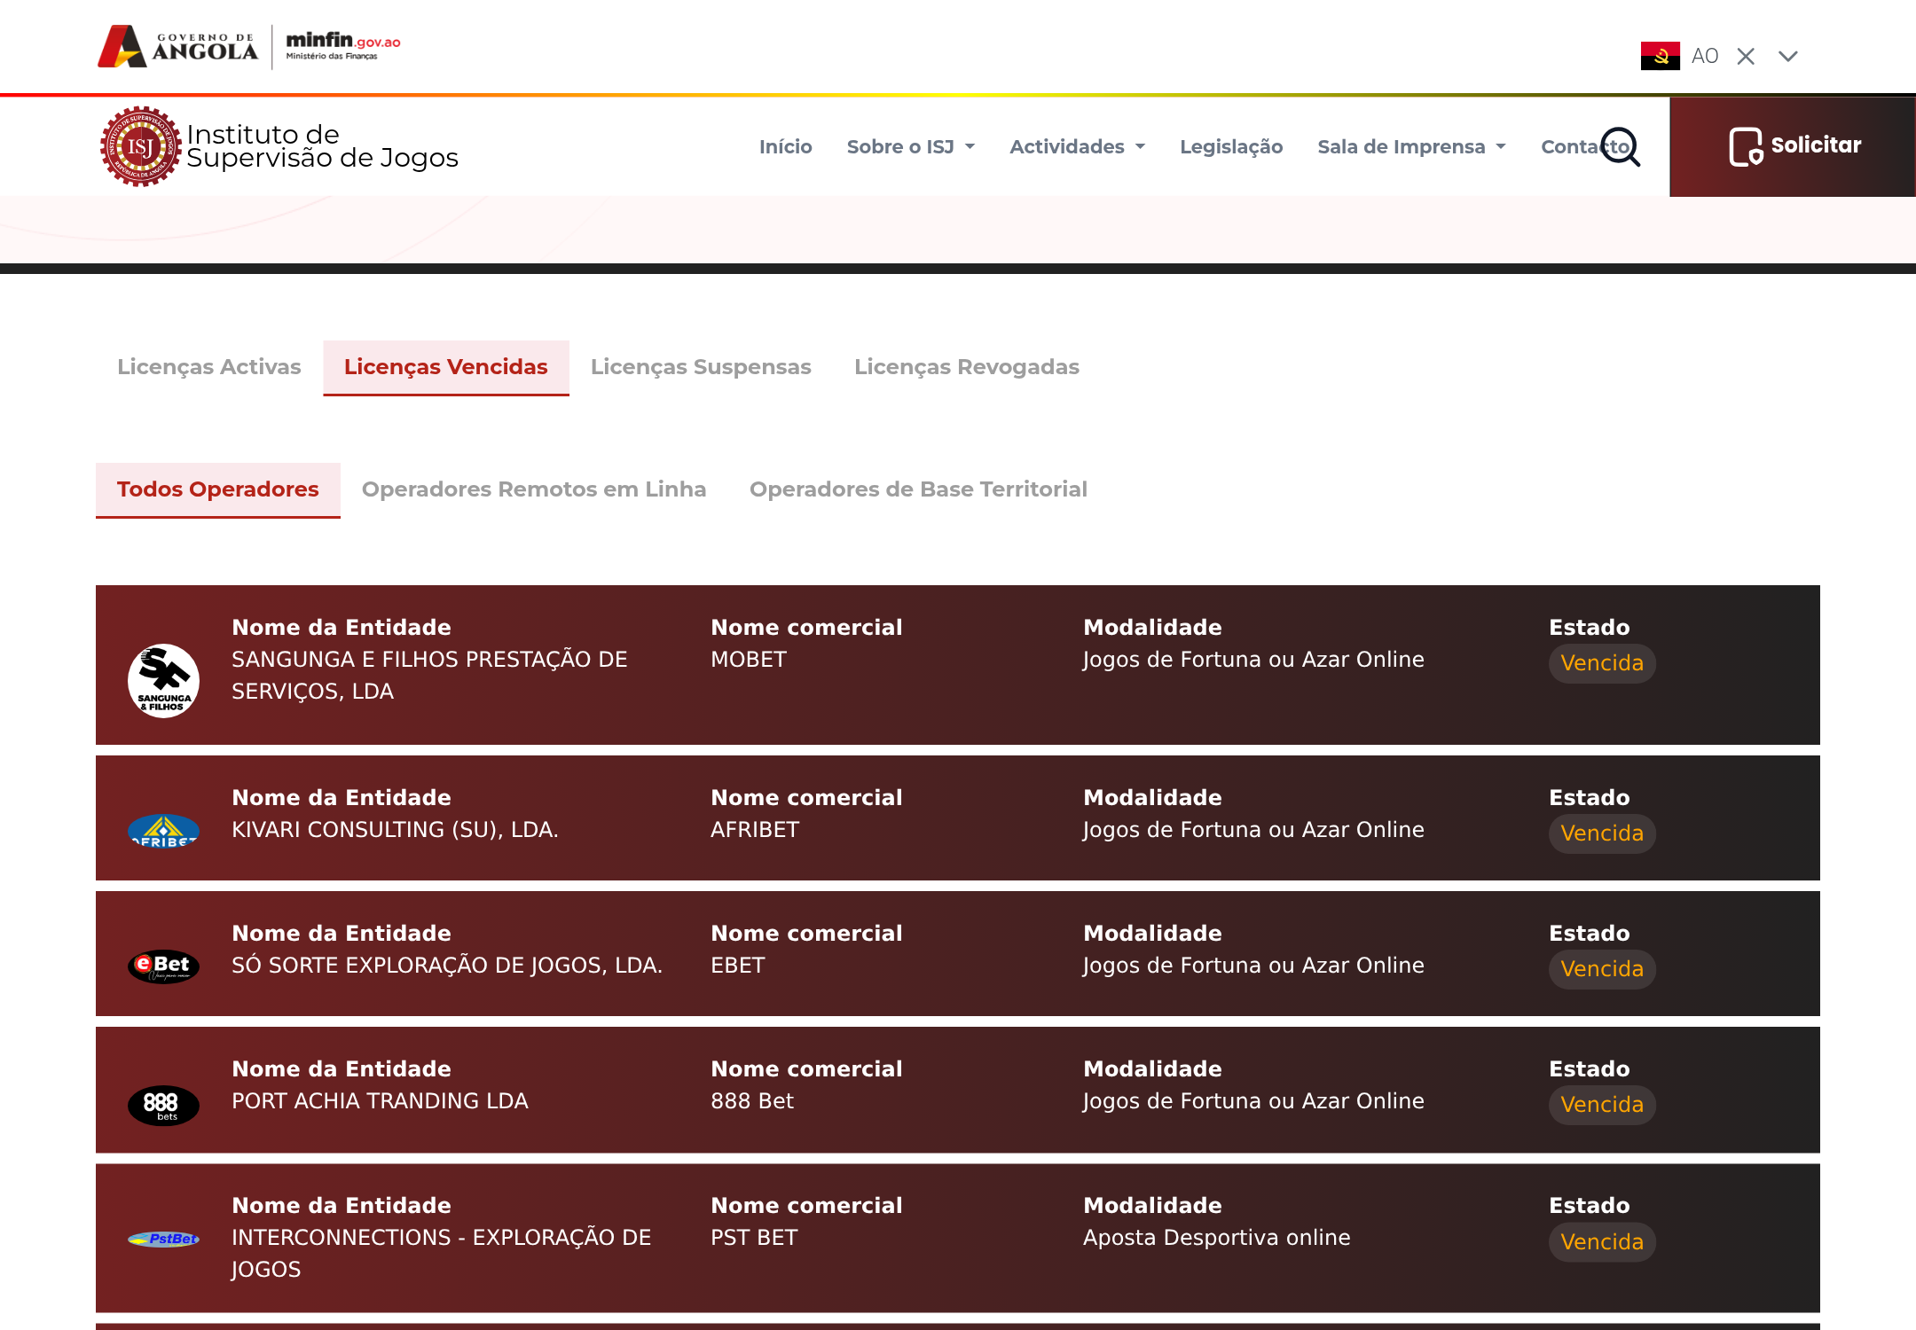Click the AO language code label
This screenshot has width=1916, height=1330.
click(x=1705, y=56)
